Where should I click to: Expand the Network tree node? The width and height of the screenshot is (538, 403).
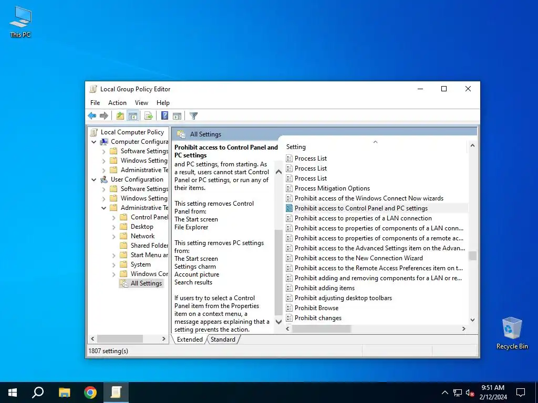pos(113,236)
